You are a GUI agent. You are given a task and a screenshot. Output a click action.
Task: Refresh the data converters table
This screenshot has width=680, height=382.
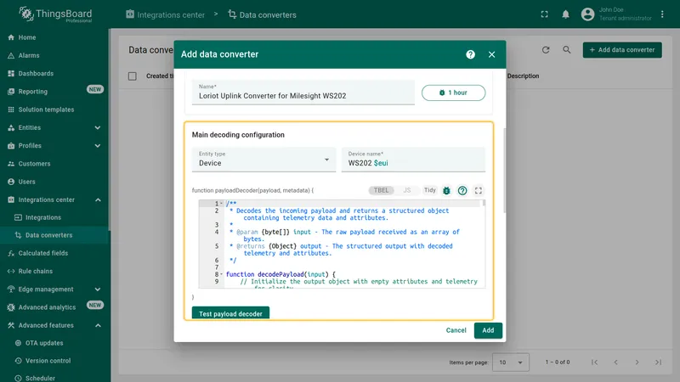pyautogui.click(x=546, y=50)
